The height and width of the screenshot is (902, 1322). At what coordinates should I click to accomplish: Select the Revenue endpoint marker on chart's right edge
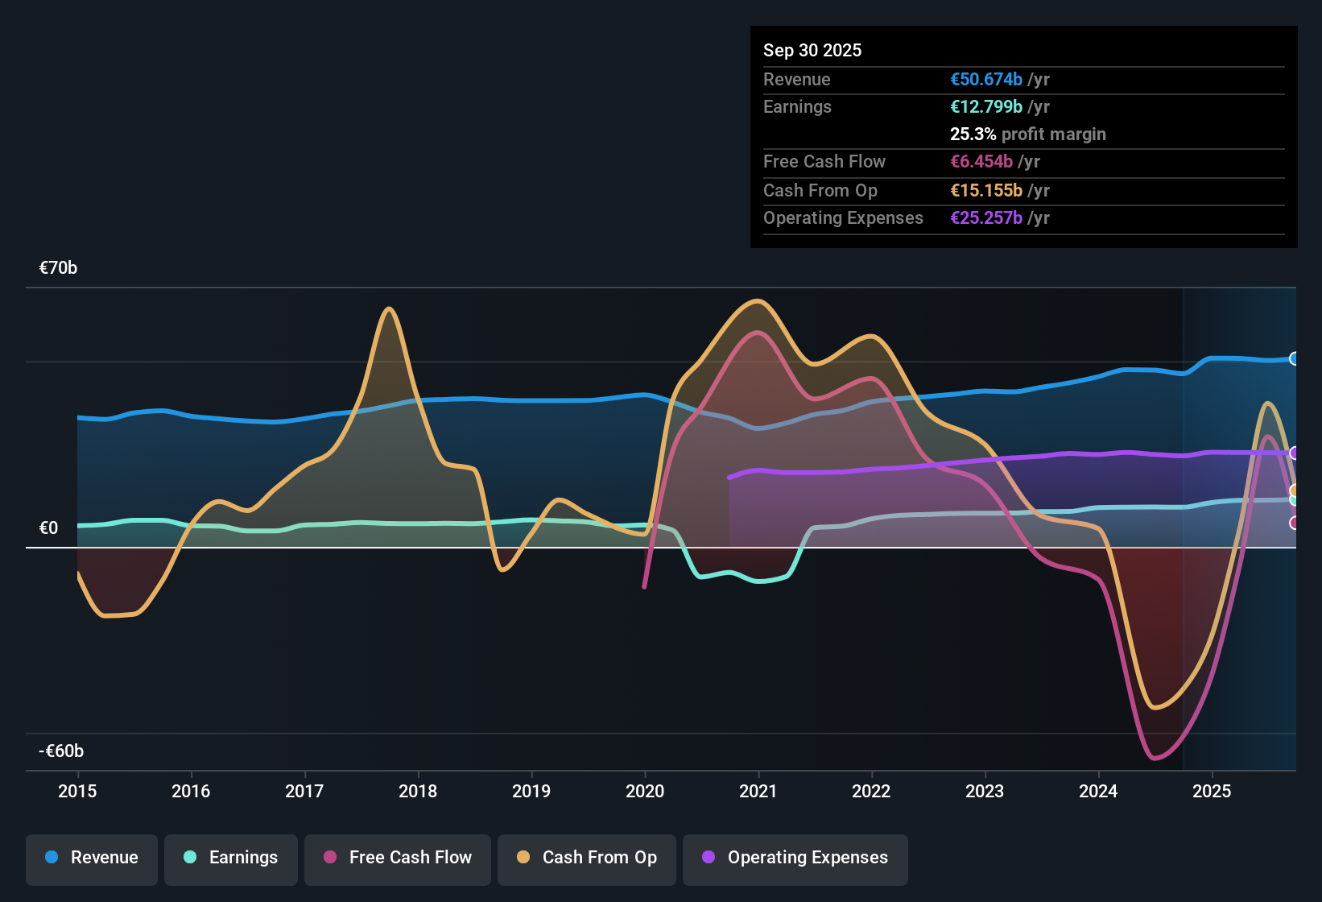(x=1295, y=358)
